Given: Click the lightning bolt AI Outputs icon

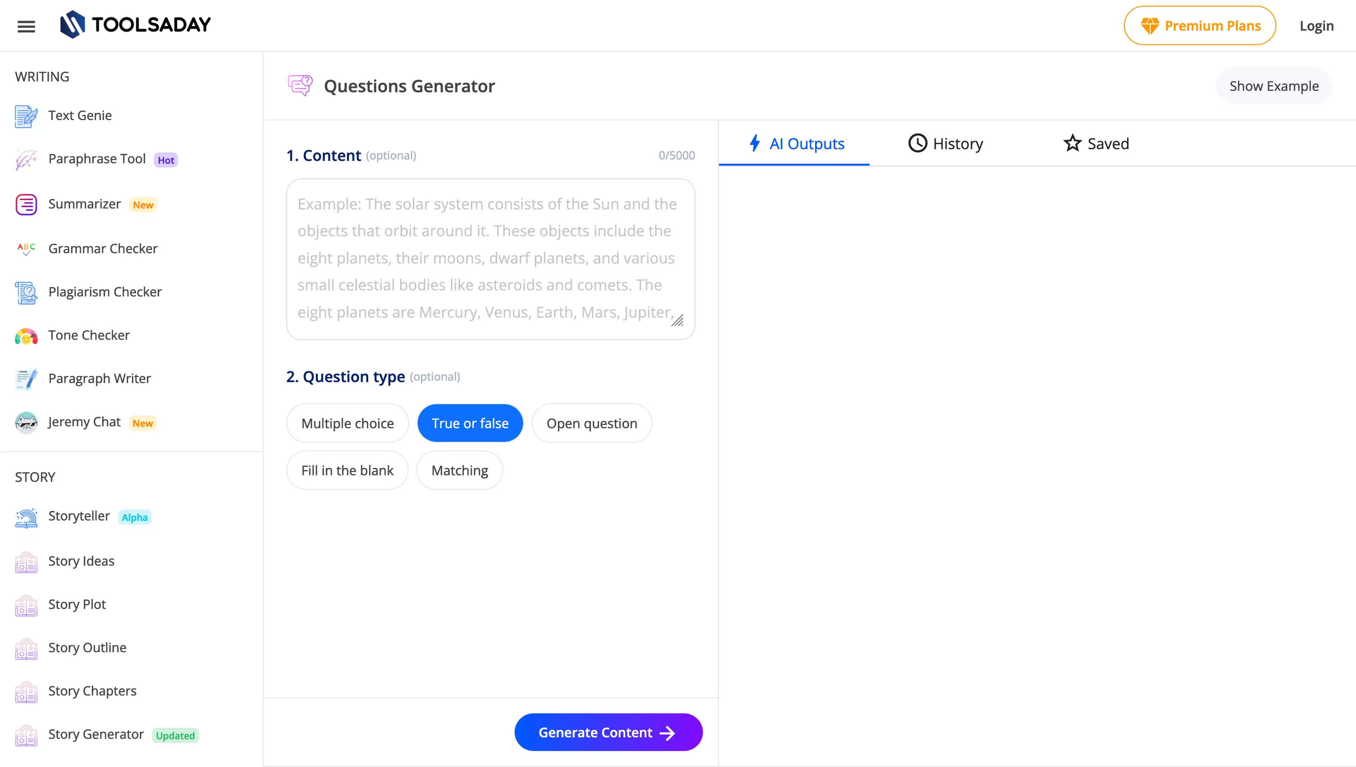Looking at the screenshot, I should coord(755,143).
